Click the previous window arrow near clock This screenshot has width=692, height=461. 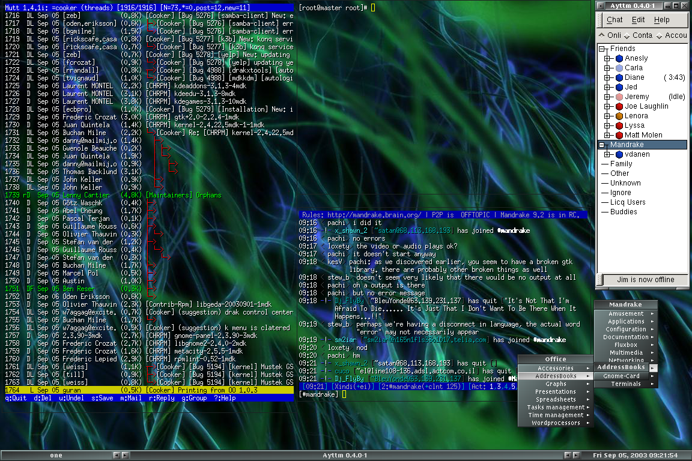click(x=568, y=456)
